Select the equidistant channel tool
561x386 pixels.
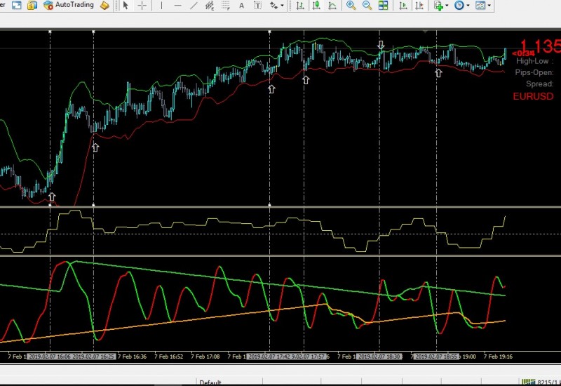pyautogui.click(x=210, y=6)
